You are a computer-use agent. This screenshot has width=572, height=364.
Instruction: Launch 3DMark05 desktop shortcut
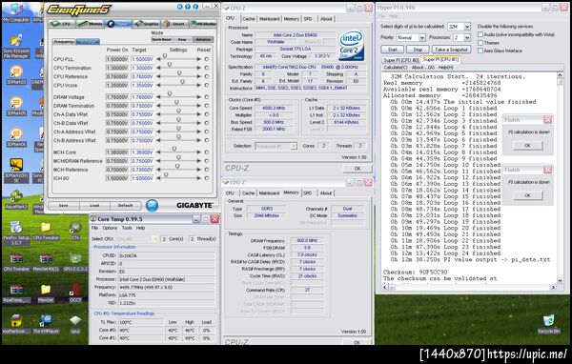point(16,106)
